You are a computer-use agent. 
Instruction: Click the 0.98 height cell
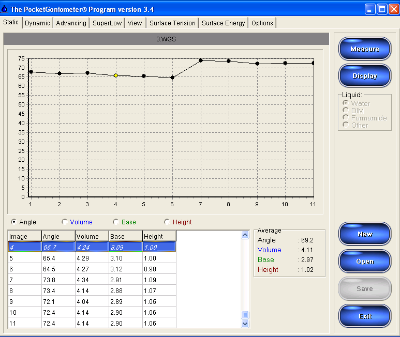point(159,269)
